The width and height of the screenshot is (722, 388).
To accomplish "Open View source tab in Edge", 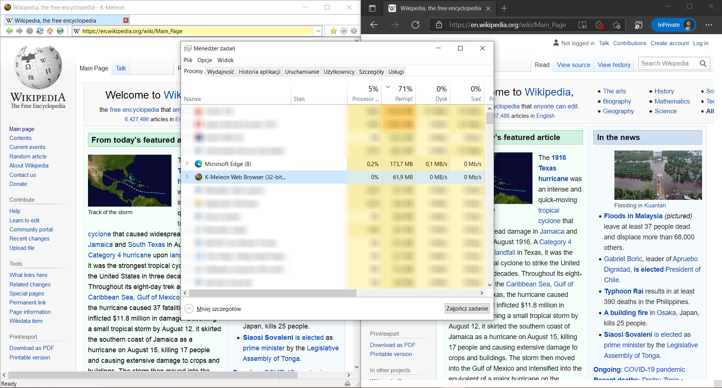I will [x=573, y=65].
